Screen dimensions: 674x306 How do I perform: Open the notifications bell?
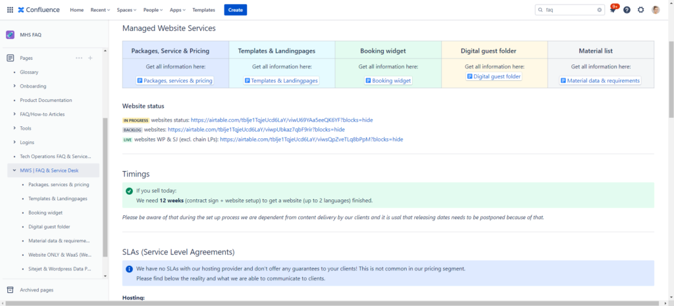point(613,10)
